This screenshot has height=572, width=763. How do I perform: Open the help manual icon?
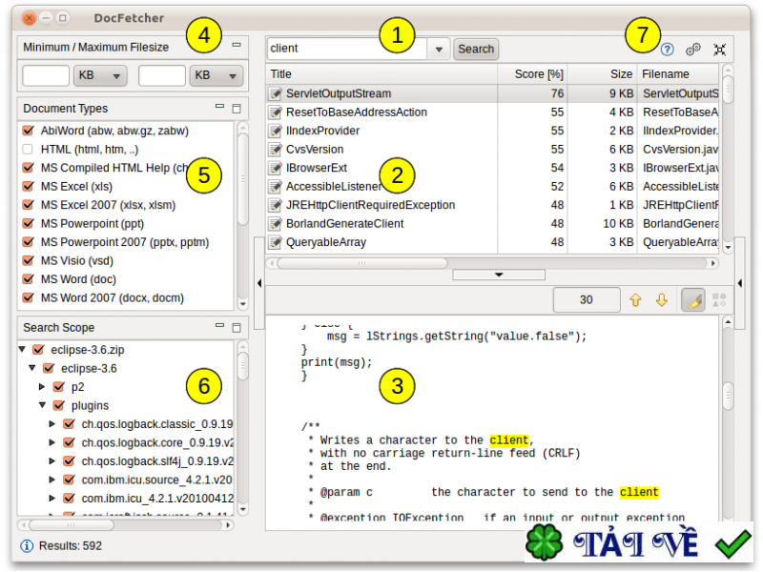668,49
